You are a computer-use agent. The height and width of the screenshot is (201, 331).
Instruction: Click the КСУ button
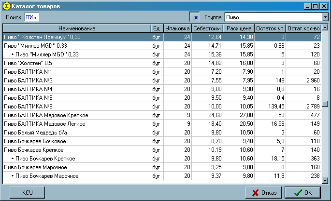tap(27, 192)
